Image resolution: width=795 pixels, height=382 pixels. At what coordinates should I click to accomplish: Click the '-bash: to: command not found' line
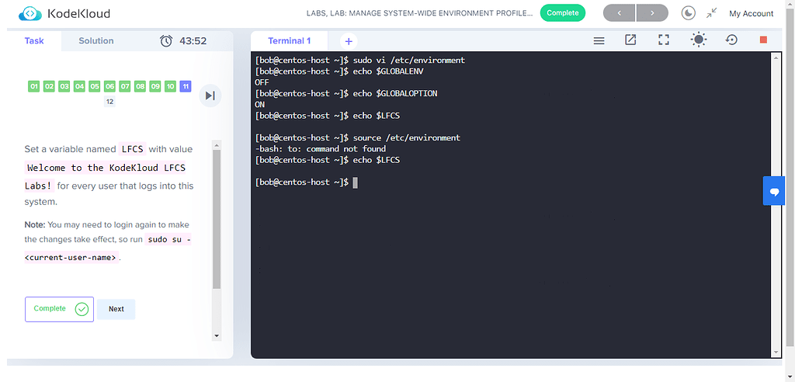coord(321,148)
